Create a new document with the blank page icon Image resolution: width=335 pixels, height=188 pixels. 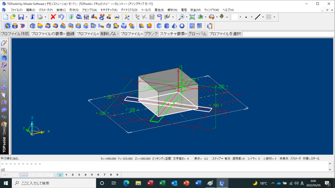pyautogui.click(x=6, y=17)
